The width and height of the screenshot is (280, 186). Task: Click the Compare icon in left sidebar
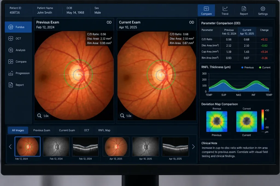pos(11,62)
